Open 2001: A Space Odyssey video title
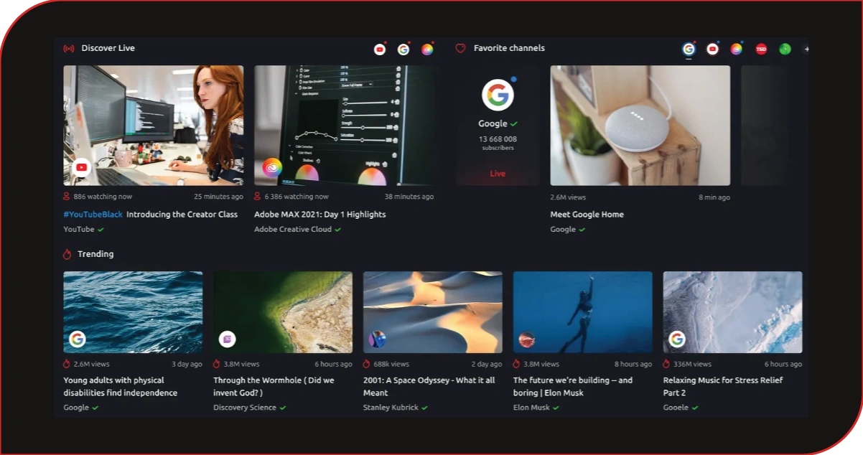 (429, 387)
